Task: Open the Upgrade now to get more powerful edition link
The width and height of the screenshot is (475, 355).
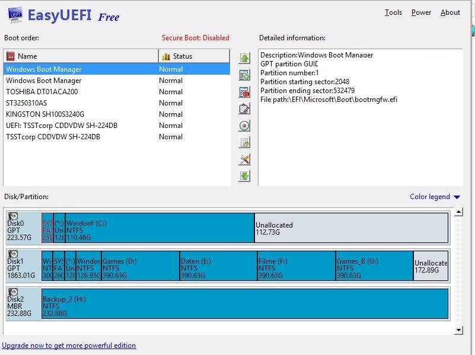Action: (69, 346)
